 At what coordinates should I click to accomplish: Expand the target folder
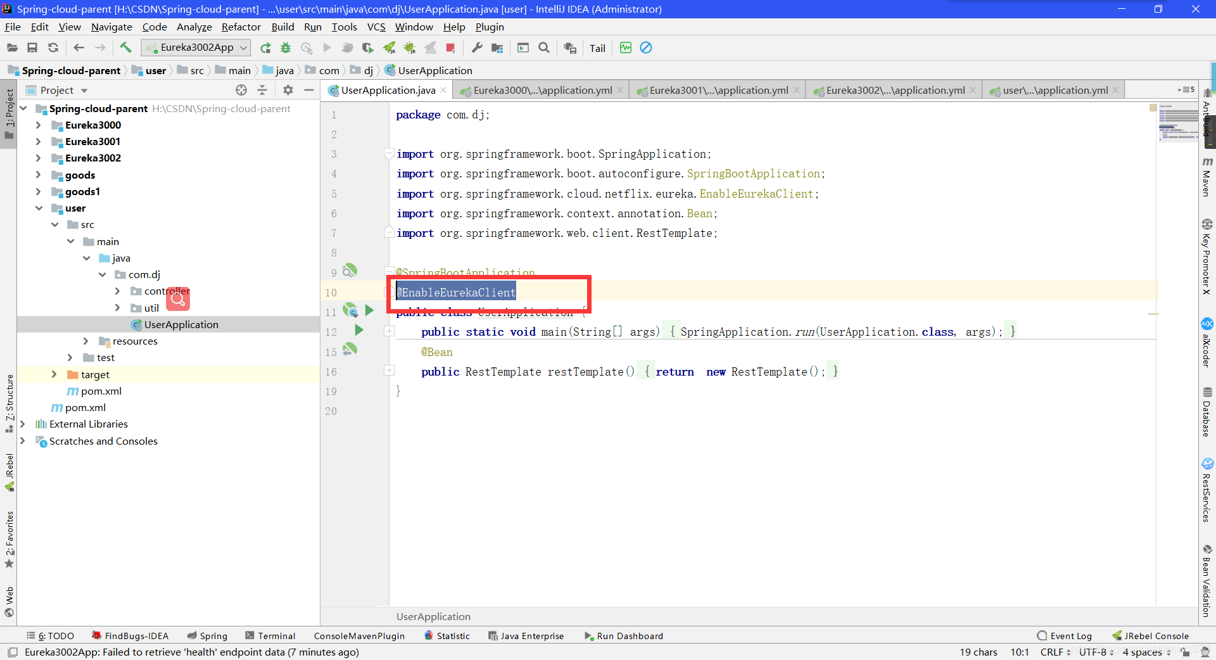tap(54, 374)
